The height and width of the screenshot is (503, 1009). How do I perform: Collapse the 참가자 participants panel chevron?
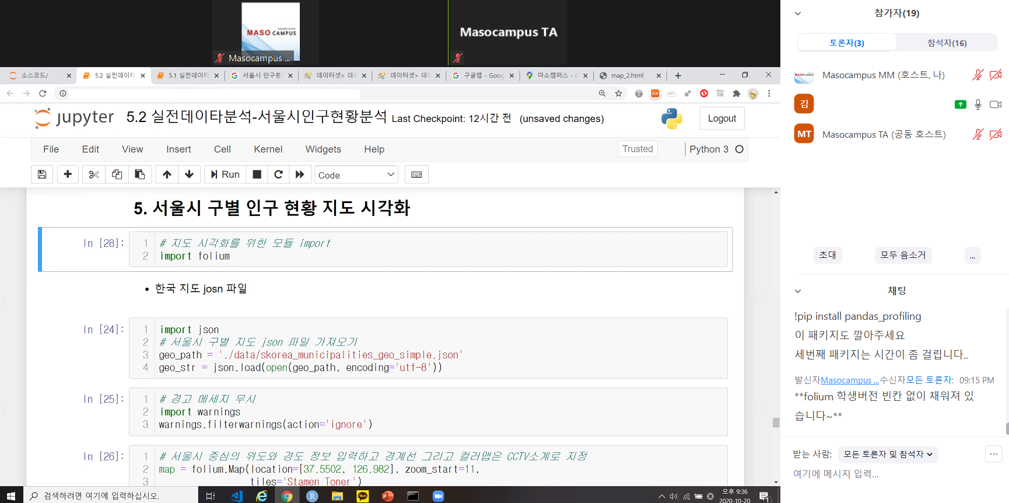[x=798, y=13]
